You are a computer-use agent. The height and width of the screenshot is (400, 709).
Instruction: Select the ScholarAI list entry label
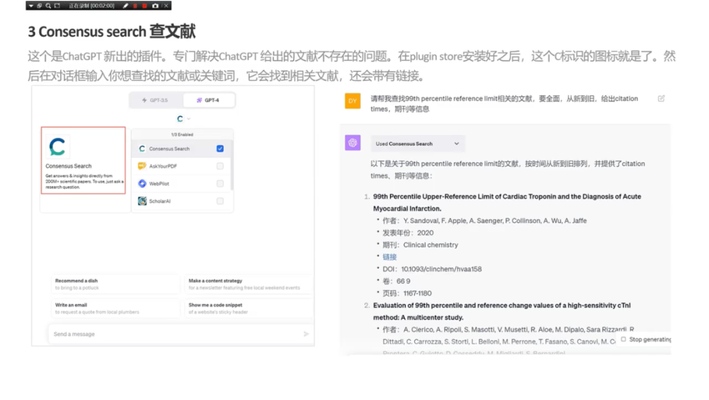[160, 201]
